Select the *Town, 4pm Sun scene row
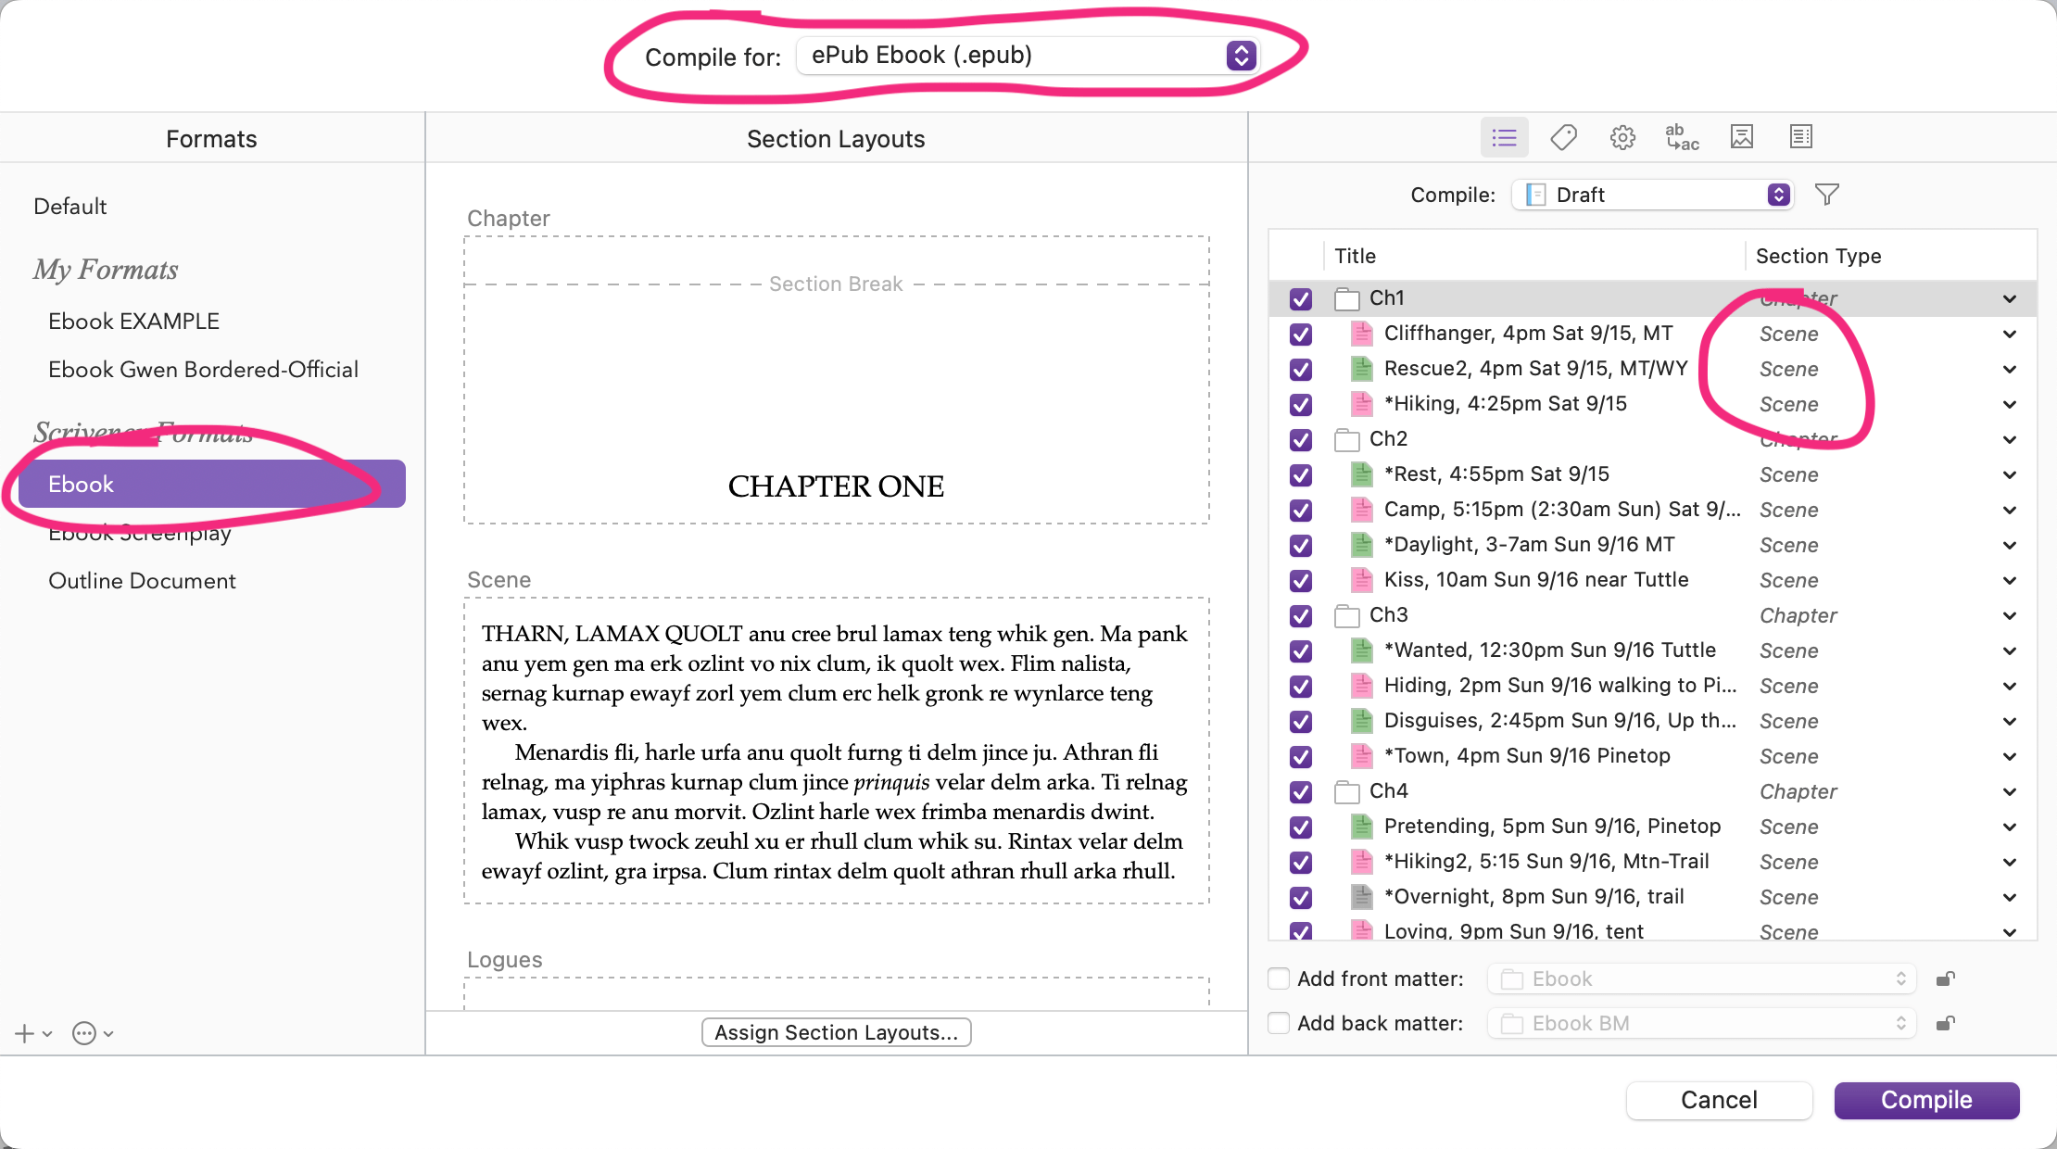This screenshot has height=1149, width=2057. [x=1652, y=756]
